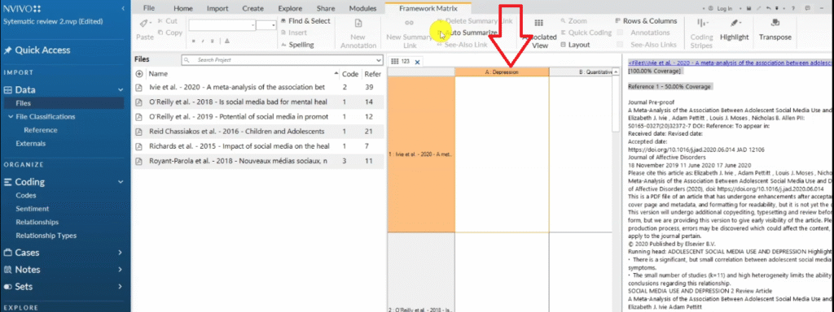Toggle the See-Also Links checkbox

pyautogui.click(x=620, y=45)
